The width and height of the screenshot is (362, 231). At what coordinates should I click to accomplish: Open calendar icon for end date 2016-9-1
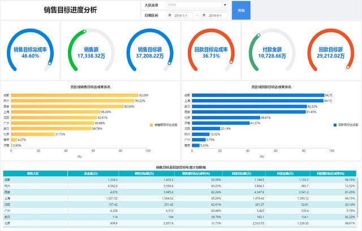[x=204, y=15]
